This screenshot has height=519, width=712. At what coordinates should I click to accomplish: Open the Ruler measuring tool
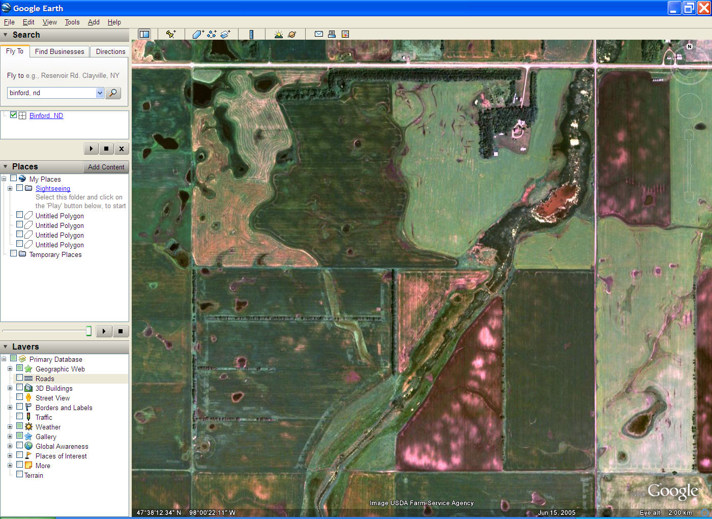251,34
